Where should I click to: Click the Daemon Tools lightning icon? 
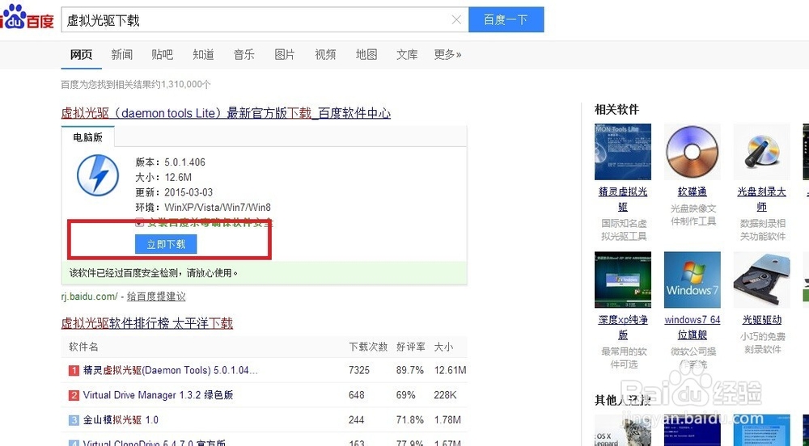click(98, 175)
